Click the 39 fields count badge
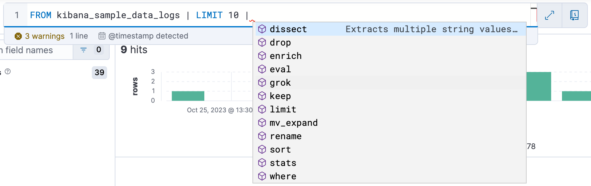 point(99,73)
